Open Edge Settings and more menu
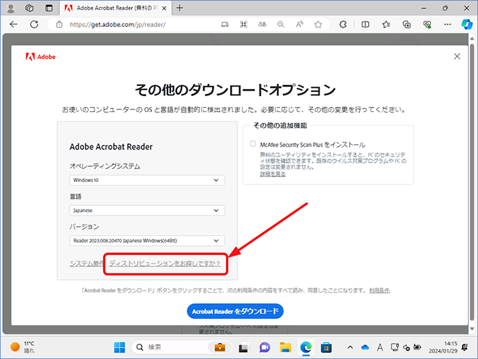This screenshot has height=359, width=478. coord(448,24)
